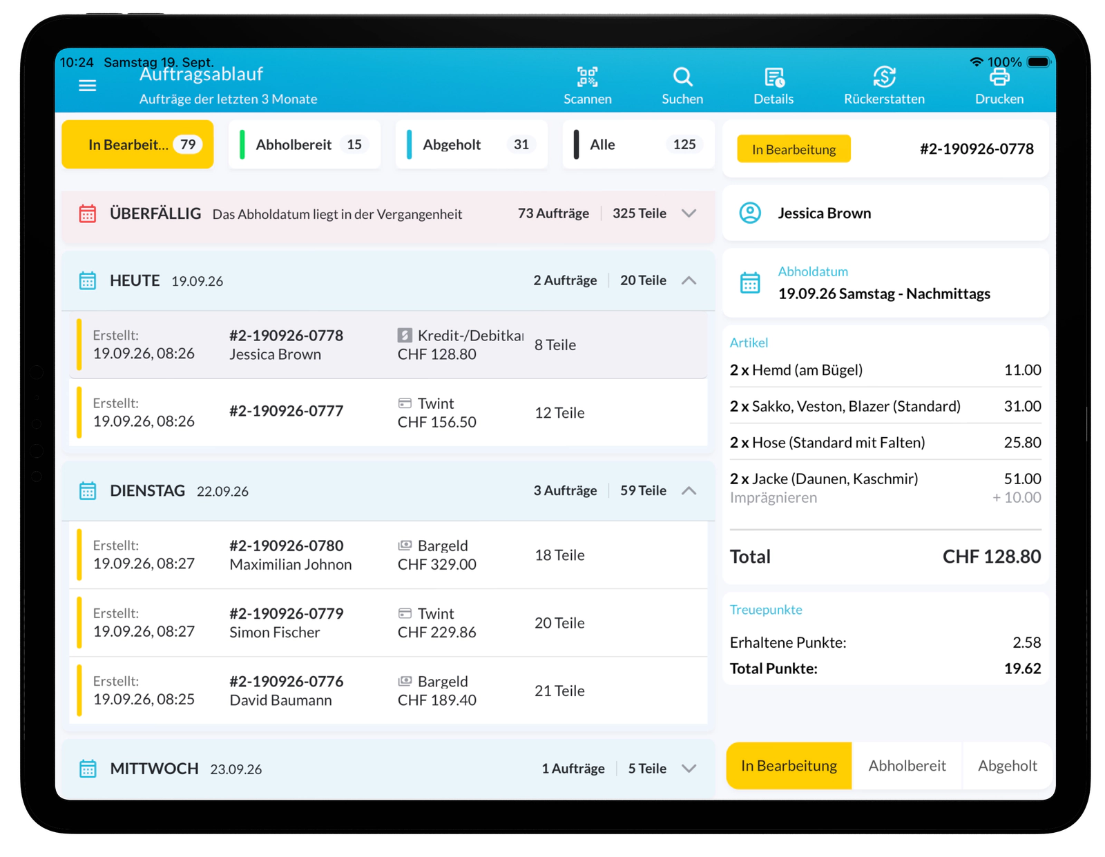This screenshot has height=857, width=1105.
Task: Tap the Rückerstatten refund icon
Action: coord(884,77)
